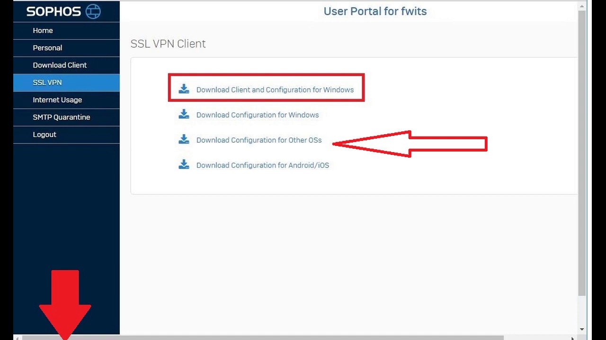Click the horizontal scrollbar left arrow

point(18,338)
